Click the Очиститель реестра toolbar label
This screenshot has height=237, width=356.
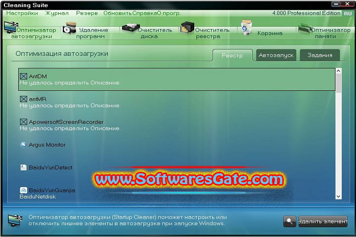coord(212,33)
